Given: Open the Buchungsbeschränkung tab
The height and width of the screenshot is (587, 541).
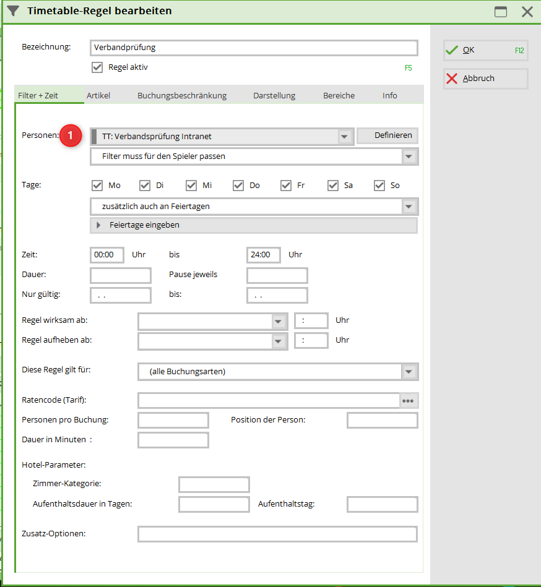Looking at the screenshot, I should tap(182, 95).
